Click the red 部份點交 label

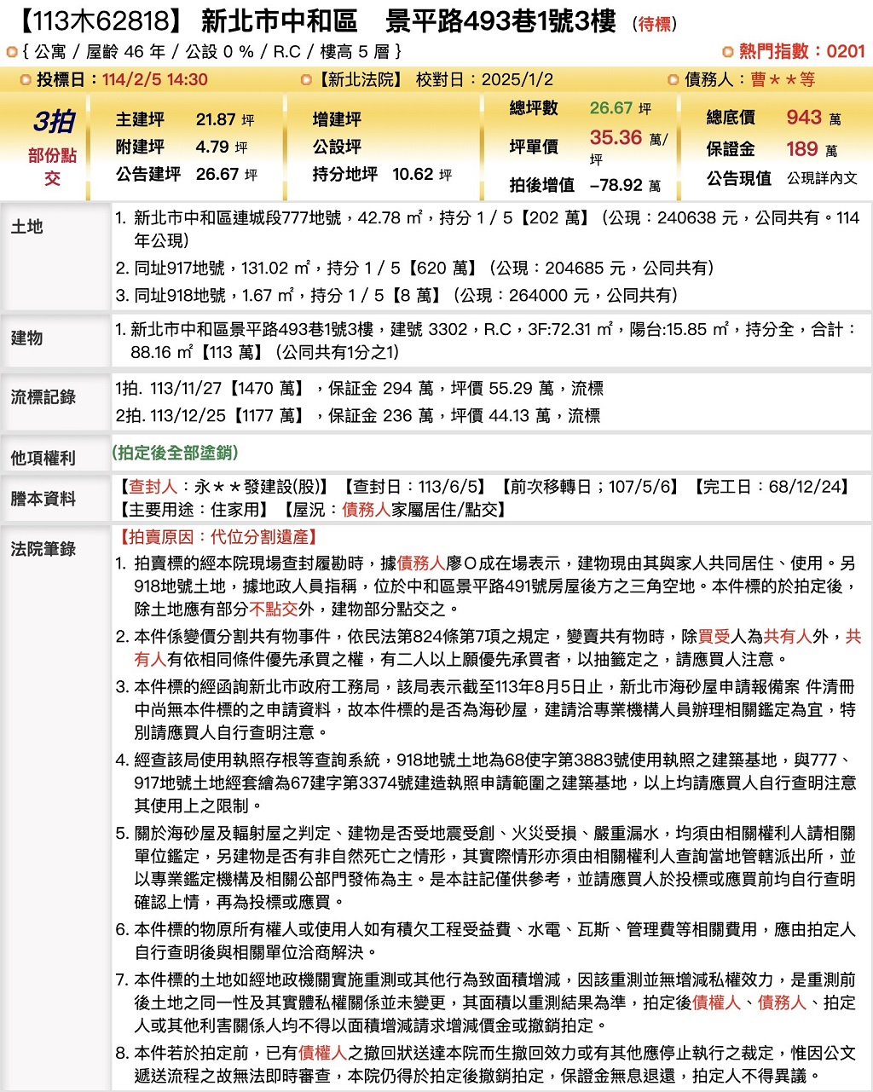pos(53,166)
